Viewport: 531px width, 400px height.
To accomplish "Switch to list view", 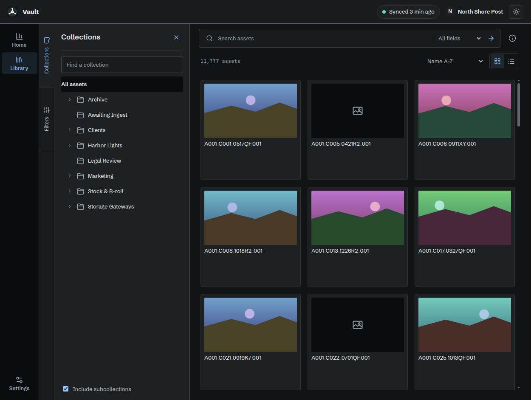I will pos(511,61).
